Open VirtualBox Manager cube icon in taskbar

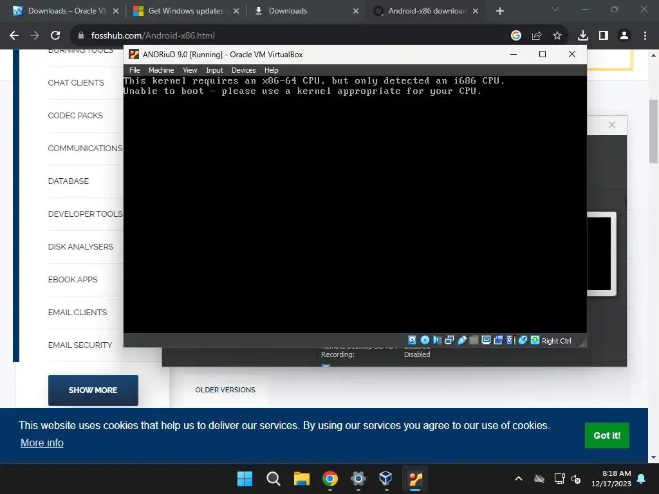click(386, 479)
